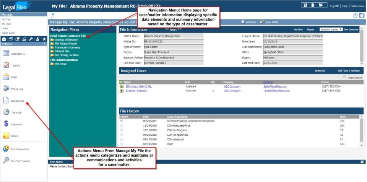Click the open folder icon in header box
This screenshot has height=182, width=367.
pyautogui.click(x=320, y=5)
